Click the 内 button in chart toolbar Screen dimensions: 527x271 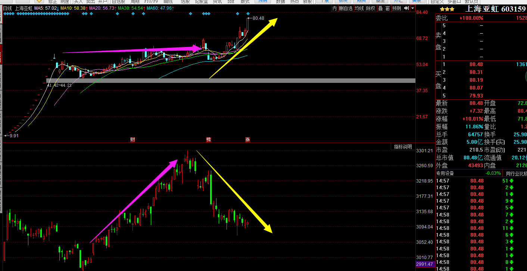coord(334,8)
